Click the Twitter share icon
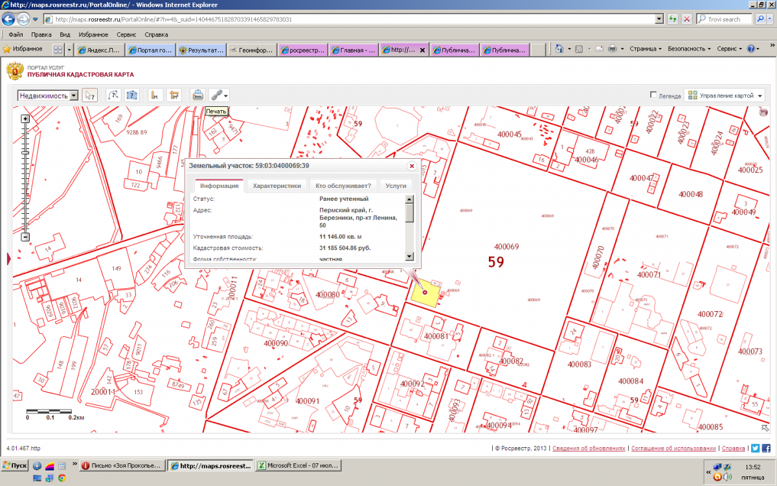This screenshot has width=777, height=486. [x=755, y=448]
